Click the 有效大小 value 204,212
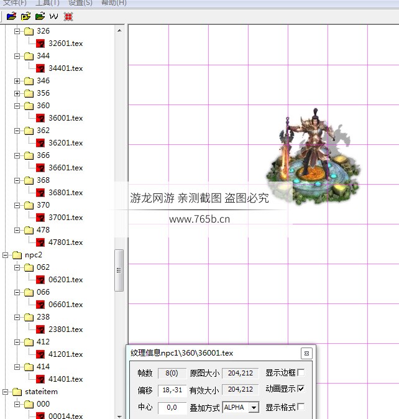Viewport: 399px width, 419px height. click(241, 389)
